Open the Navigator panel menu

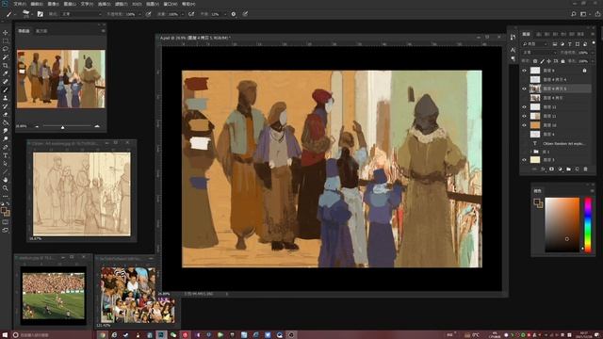point(103,31)
